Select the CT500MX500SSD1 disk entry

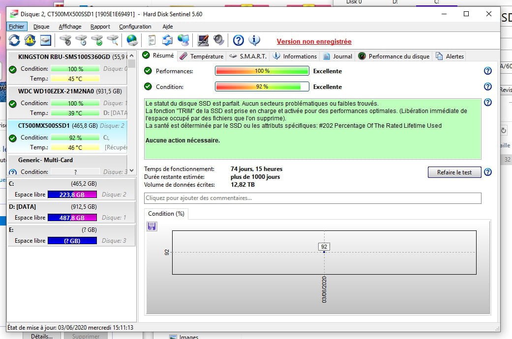point(67,137)
